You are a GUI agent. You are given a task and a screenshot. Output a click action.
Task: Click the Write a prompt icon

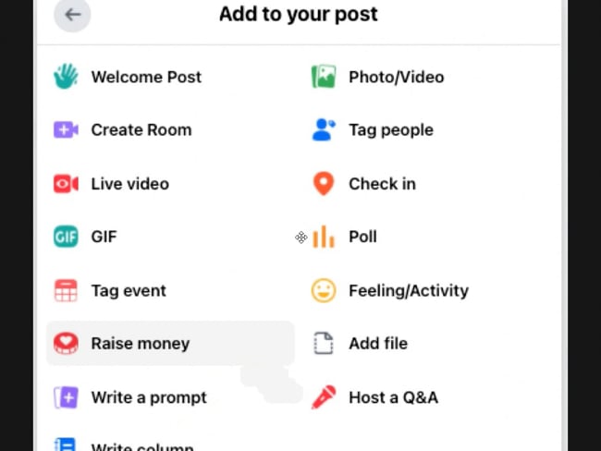[66, 397]
